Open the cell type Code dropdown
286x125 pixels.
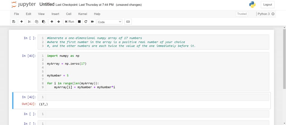coord(109,22)
